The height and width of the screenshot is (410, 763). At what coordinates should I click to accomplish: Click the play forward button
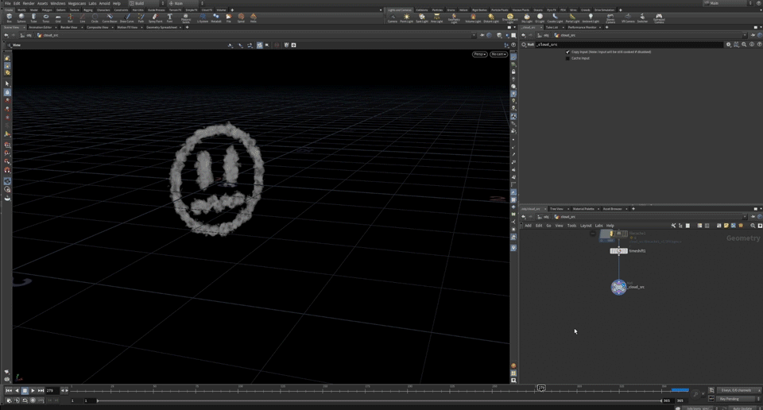click(33, 391)
